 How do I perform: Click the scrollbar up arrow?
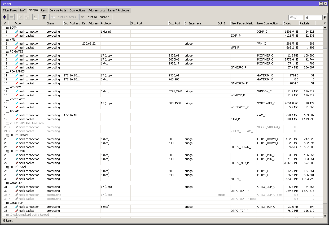coord(325,27)
